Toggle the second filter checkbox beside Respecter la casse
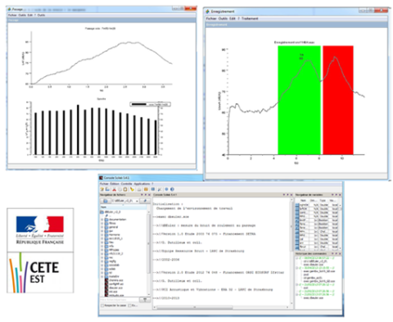The height and width of the screenshot is (322, 393). point(130,306)
